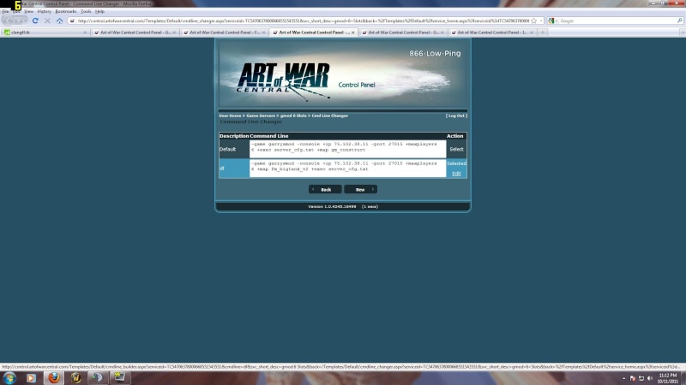This screenshot has height=385, width=686.
Task: Go back with the browser back arrow
Action: click(8, 21)
